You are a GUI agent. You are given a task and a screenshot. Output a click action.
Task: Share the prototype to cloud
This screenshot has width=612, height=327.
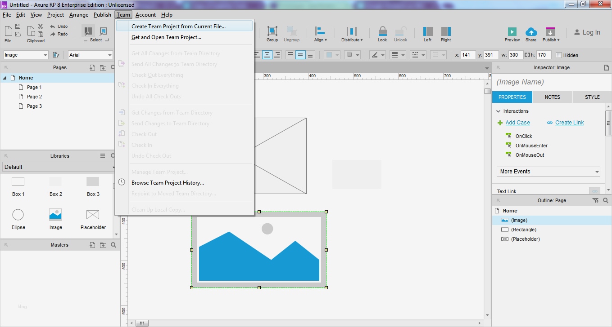click(531, 34)
